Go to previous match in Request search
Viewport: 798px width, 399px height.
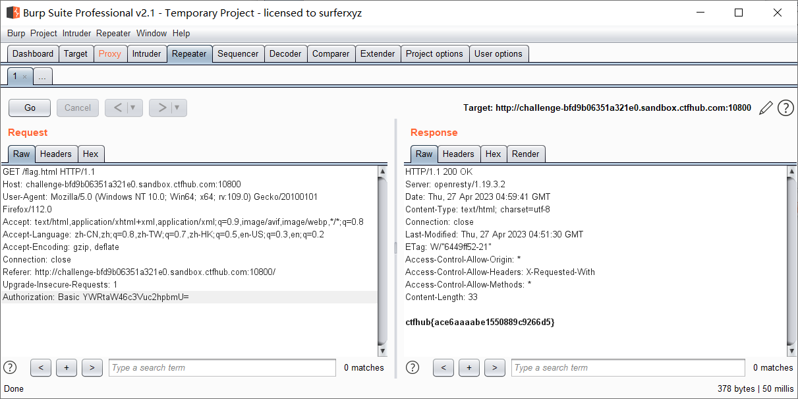coord(41,367)
